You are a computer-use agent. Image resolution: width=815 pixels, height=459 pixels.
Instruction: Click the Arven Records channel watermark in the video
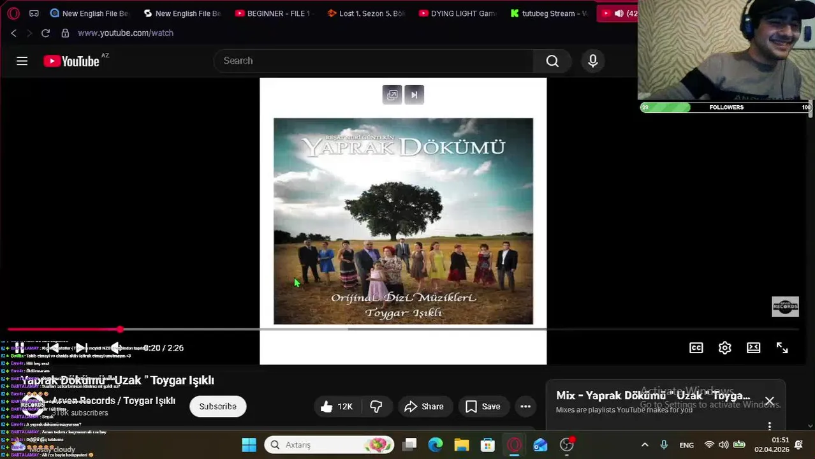(785, 307)
